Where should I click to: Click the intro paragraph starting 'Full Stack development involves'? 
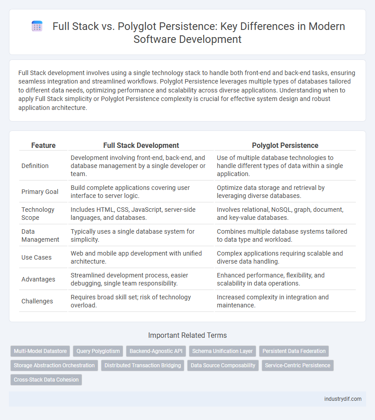(187, 90)
